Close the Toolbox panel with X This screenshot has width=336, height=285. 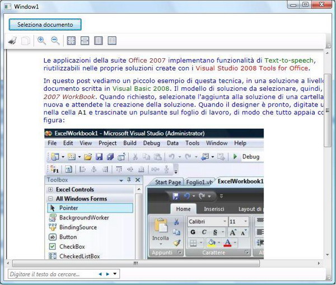138,180
